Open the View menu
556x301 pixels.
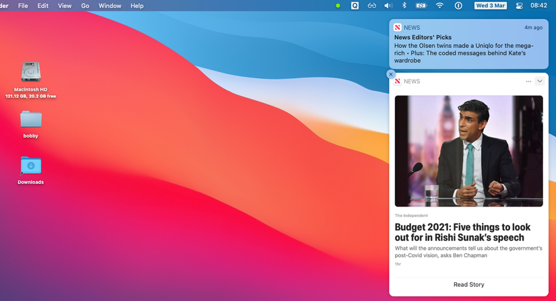pyautogui.click(x=65, y=5)
